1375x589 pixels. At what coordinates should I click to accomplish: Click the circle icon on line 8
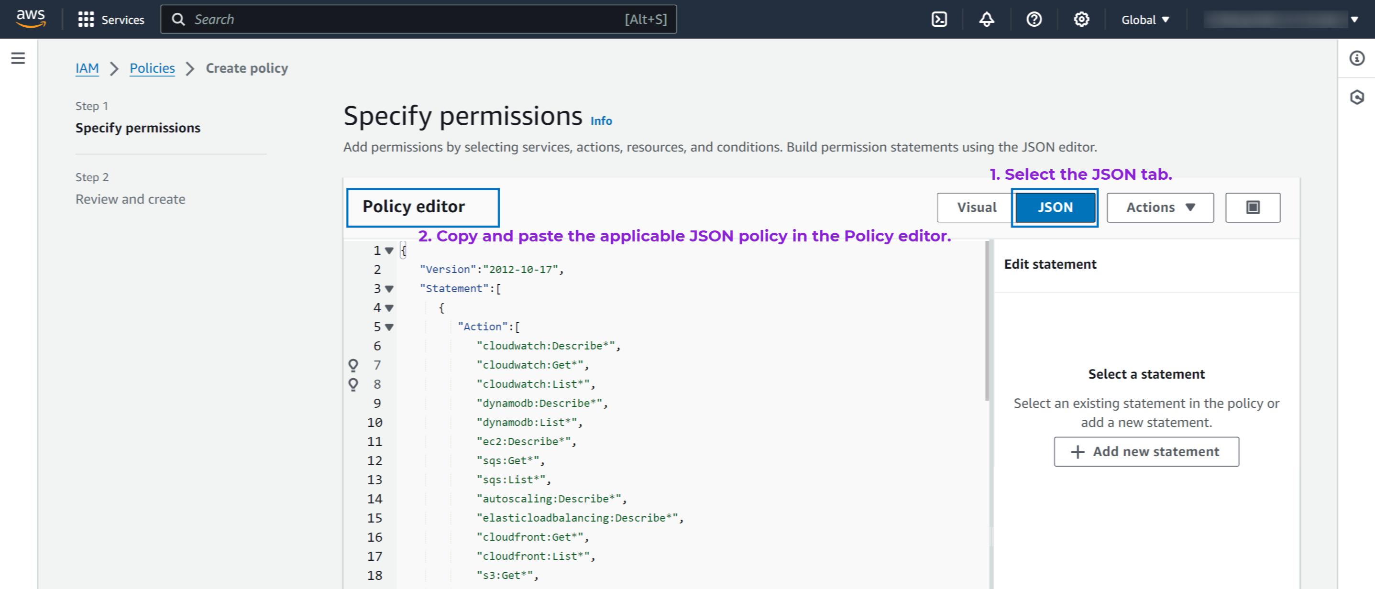353,384
